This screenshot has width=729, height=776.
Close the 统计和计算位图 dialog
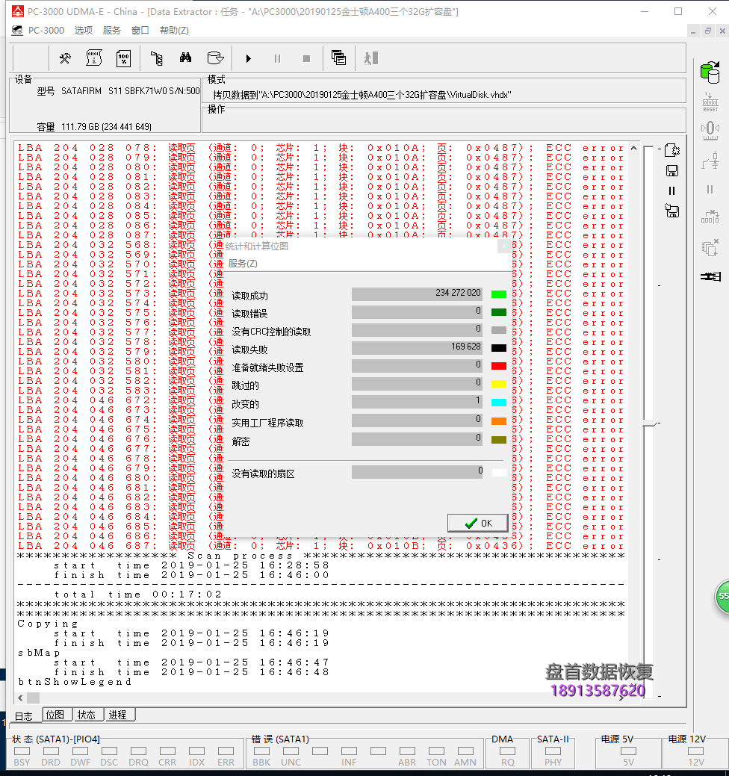coord(504,246)
